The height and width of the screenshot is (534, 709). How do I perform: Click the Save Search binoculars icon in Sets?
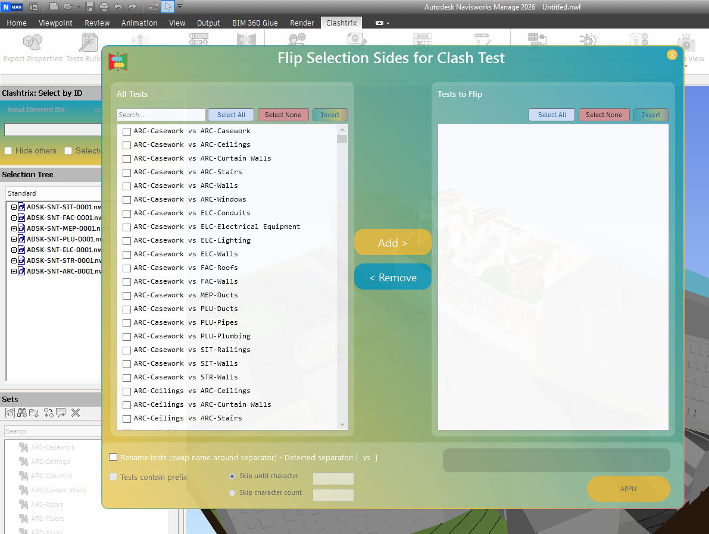coord(22,413)
